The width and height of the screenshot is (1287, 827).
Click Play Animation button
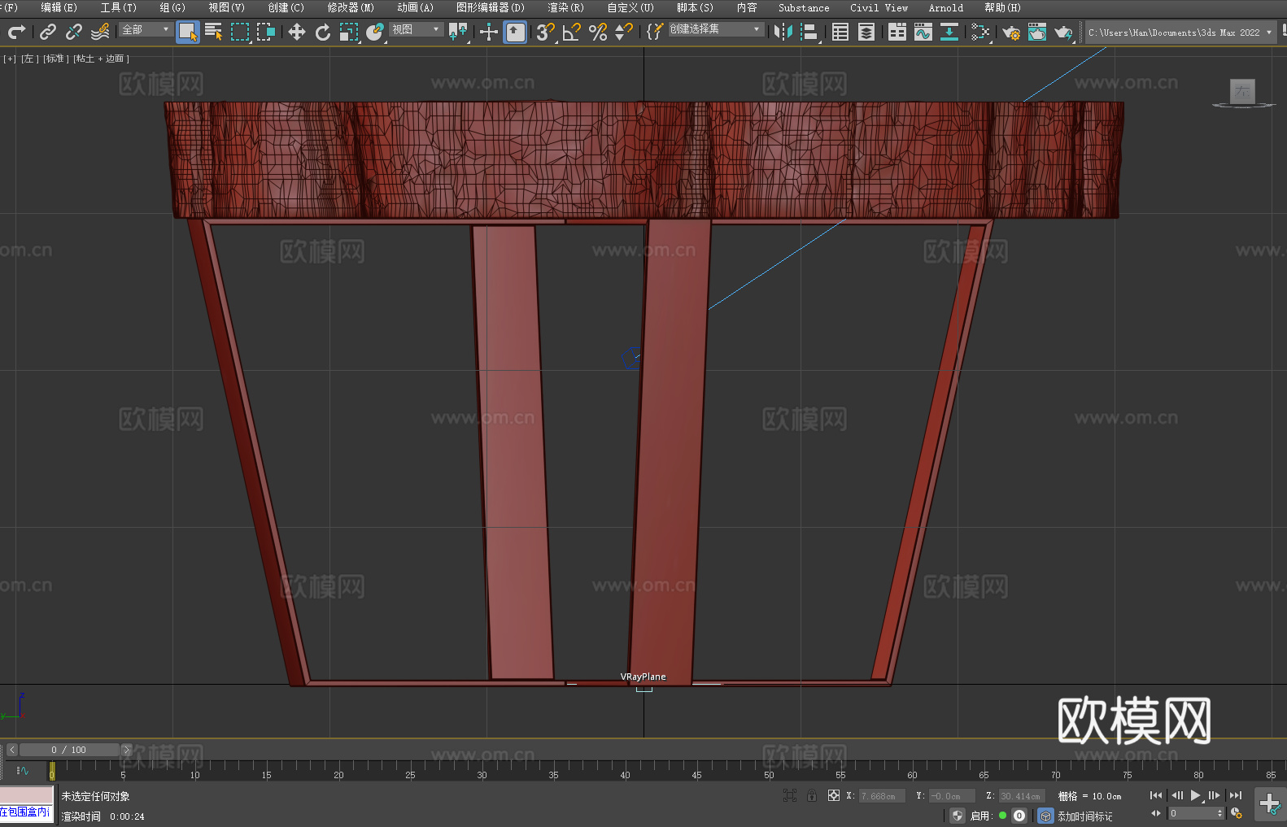pyautogui.click(x=1195, y=795)
